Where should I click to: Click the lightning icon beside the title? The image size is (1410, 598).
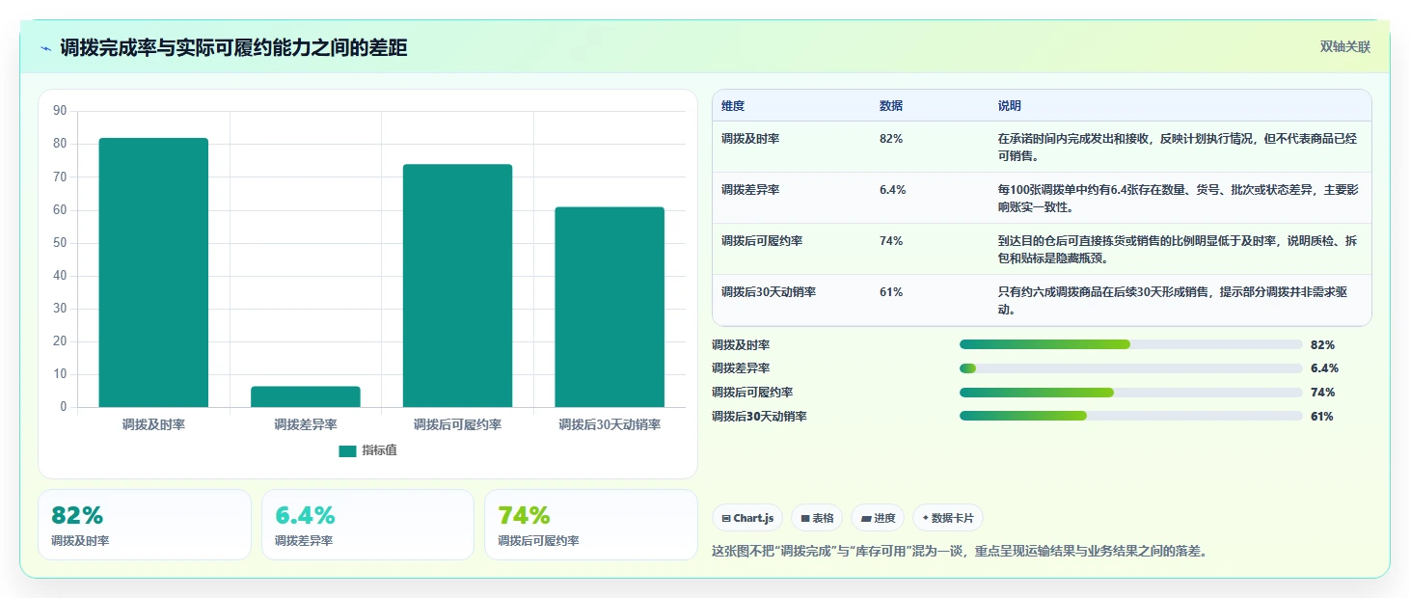tap(46, 48)
